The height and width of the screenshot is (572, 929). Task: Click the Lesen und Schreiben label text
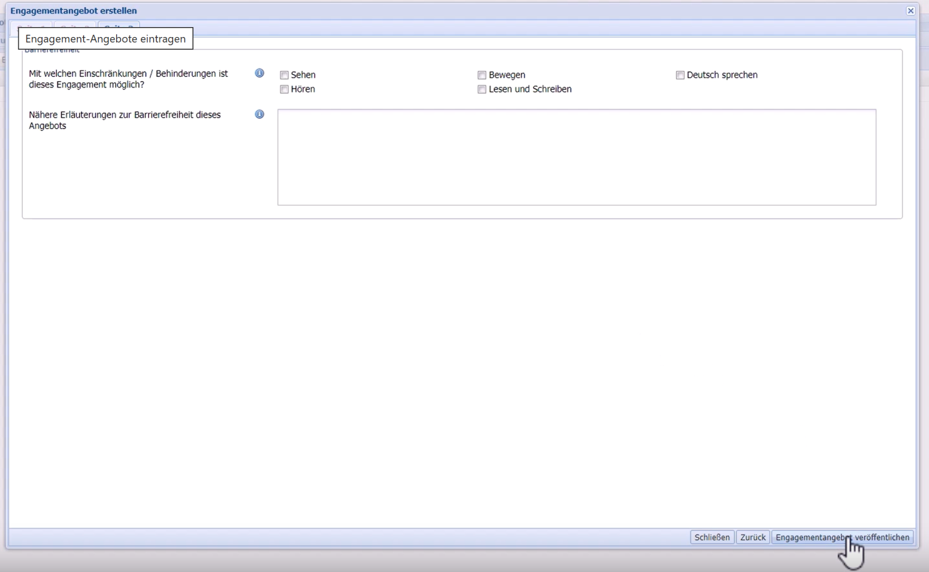(530, 90)
